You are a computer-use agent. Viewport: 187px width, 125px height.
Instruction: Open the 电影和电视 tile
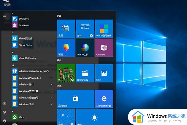tap(85, 73)
